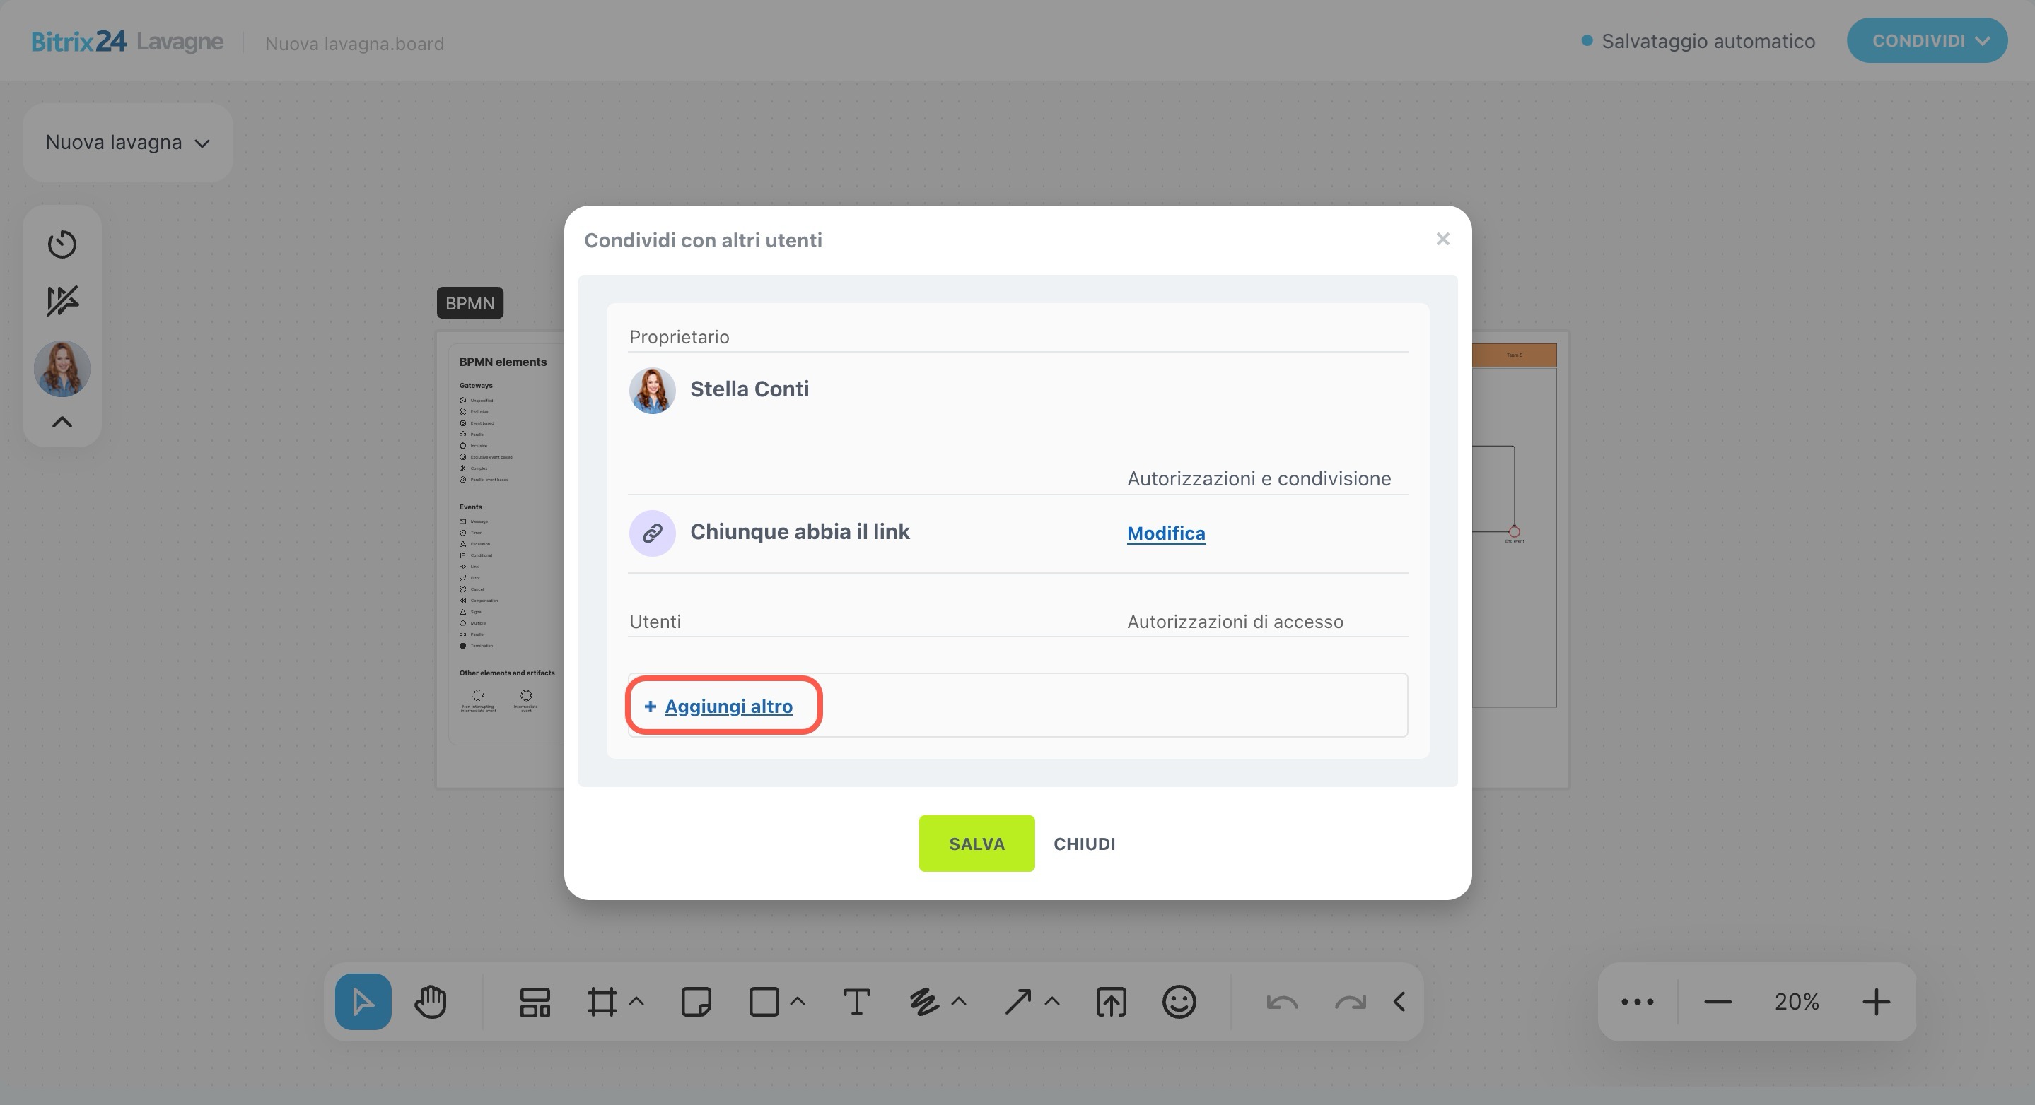Click the Modifica link
Viewport: 2035px width, 1105px height.
(x=1165, y=533)
